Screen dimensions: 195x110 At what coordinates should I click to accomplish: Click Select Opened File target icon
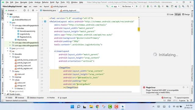(x=24, y=10)
